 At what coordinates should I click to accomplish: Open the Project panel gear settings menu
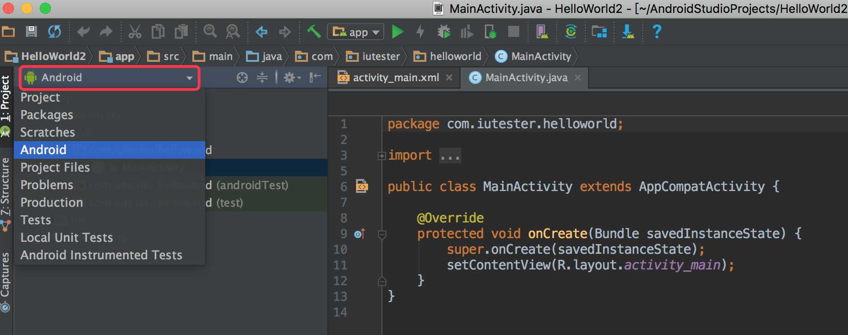coord(292,78)
